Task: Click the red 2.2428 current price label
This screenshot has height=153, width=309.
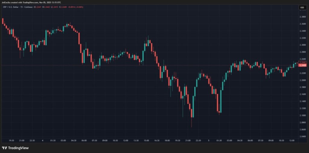Action: (x=302, y=65)
